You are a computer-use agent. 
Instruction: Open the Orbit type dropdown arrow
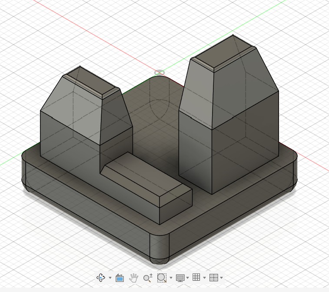point(110,278)
